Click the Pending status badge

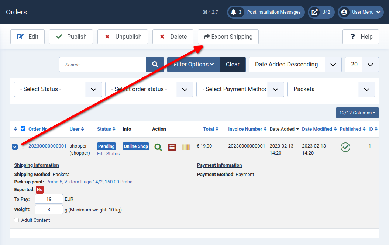coord(106,146)
